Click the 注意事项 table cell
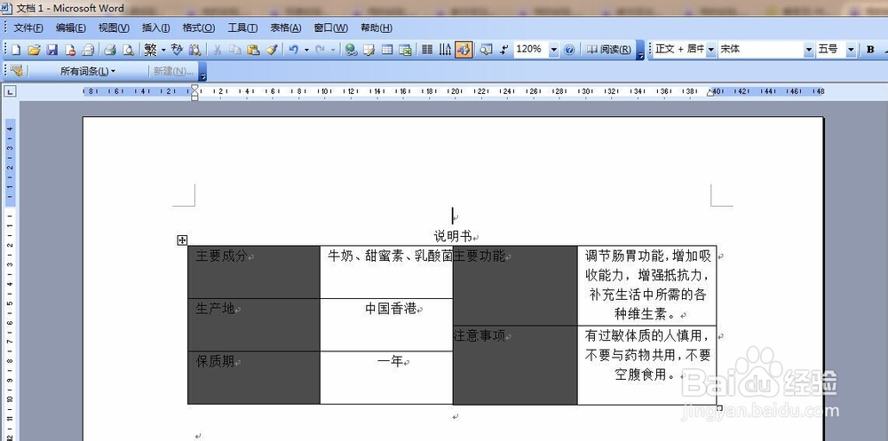The width and height of the screenshot is (888, 441). [x=515, y=365]
